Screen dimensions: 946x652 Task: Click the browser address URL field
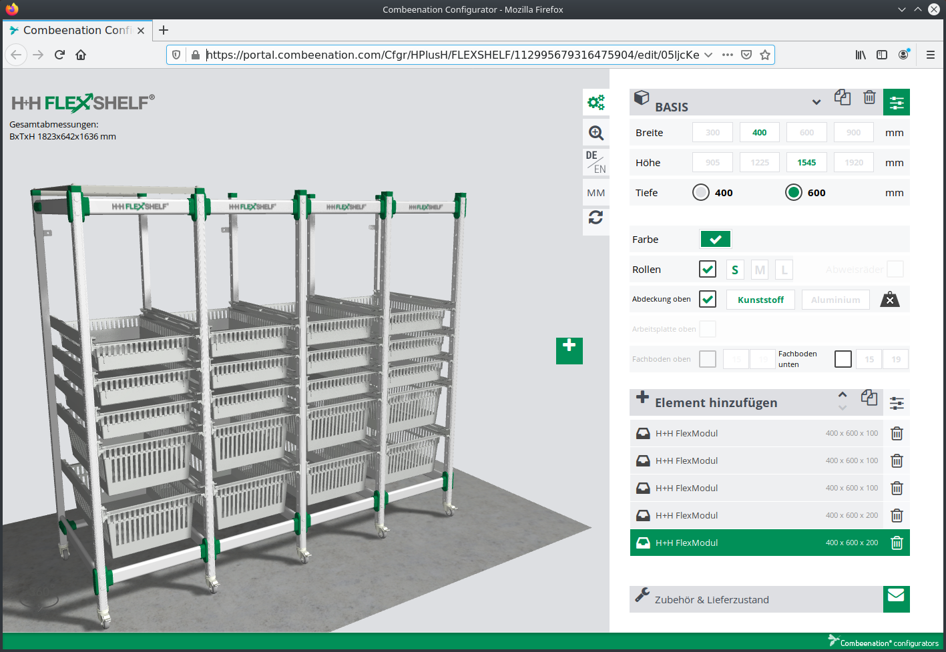tap(452, 55)
